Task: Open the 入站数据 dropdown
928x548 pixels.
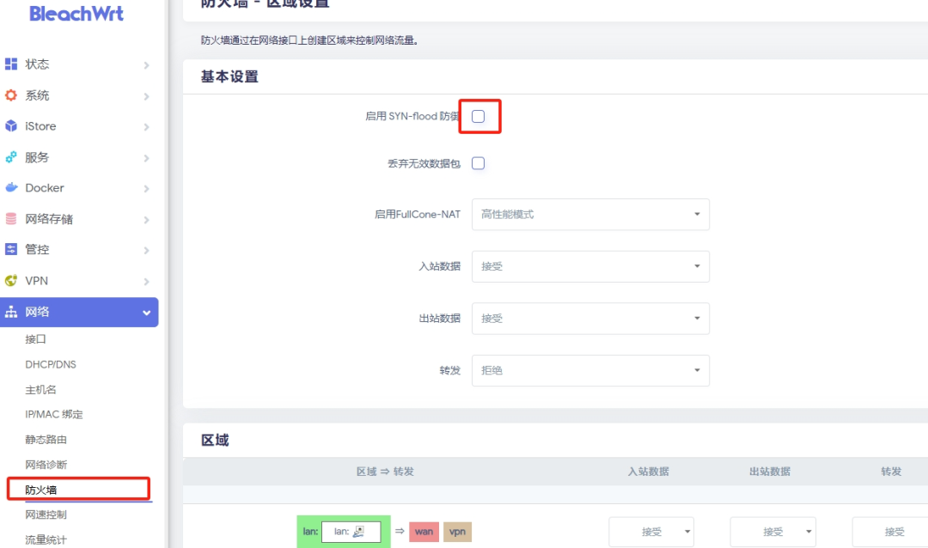Action: [x=590, y=266]
